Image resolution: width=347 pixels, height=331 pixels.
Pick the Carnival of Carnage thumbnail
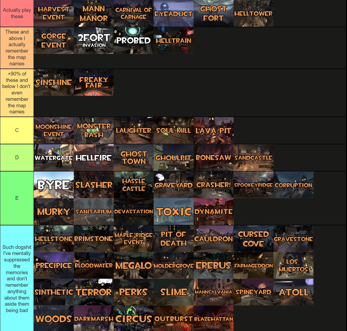click(134, 13)
